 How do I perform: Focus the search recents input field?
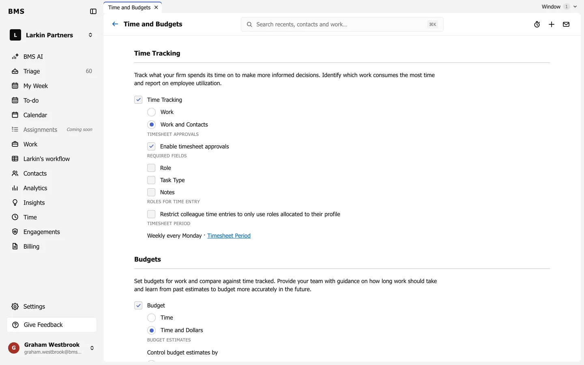342,24
